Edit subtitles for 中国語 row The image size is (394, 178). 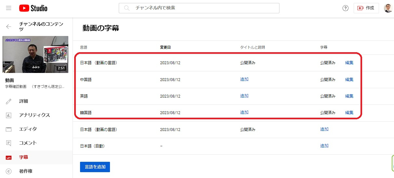point(349,79)
